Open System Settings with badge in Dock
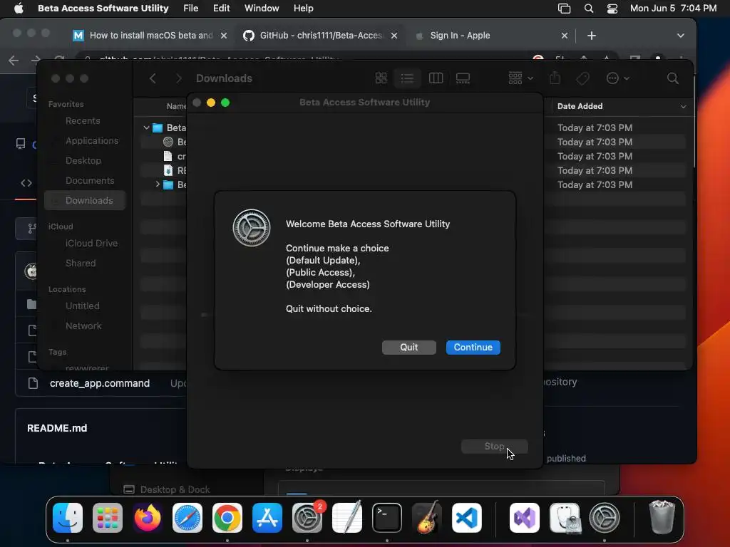The height and width of the screenshot is (547, 730). pos(307,518)
